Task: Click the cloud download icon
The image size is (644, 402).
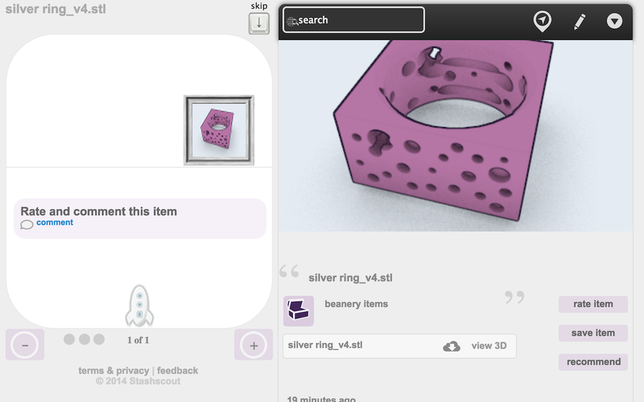Action: [451, 346]
